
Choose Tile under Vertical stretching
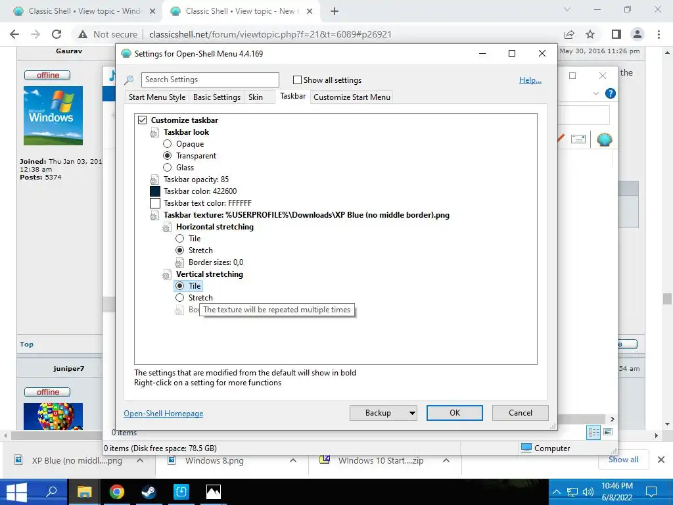click(x=180, y=285)
